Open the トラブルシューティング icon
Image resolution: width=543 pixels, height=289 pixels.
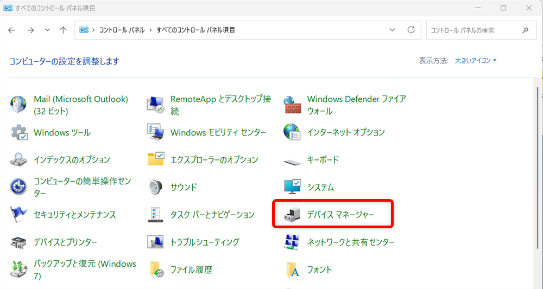[155, 242]
